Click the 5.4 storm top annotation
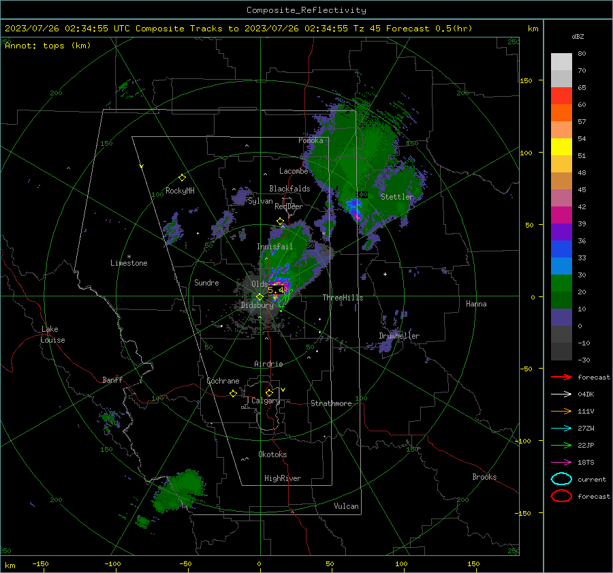 pos(276,290)
